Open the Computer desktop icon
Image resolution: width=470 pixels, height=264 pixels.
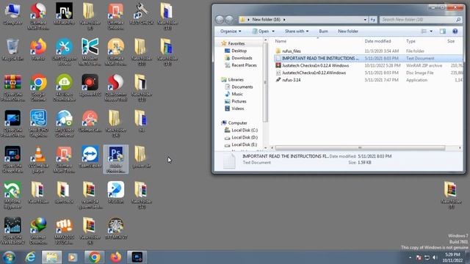[x=12, y=15]
